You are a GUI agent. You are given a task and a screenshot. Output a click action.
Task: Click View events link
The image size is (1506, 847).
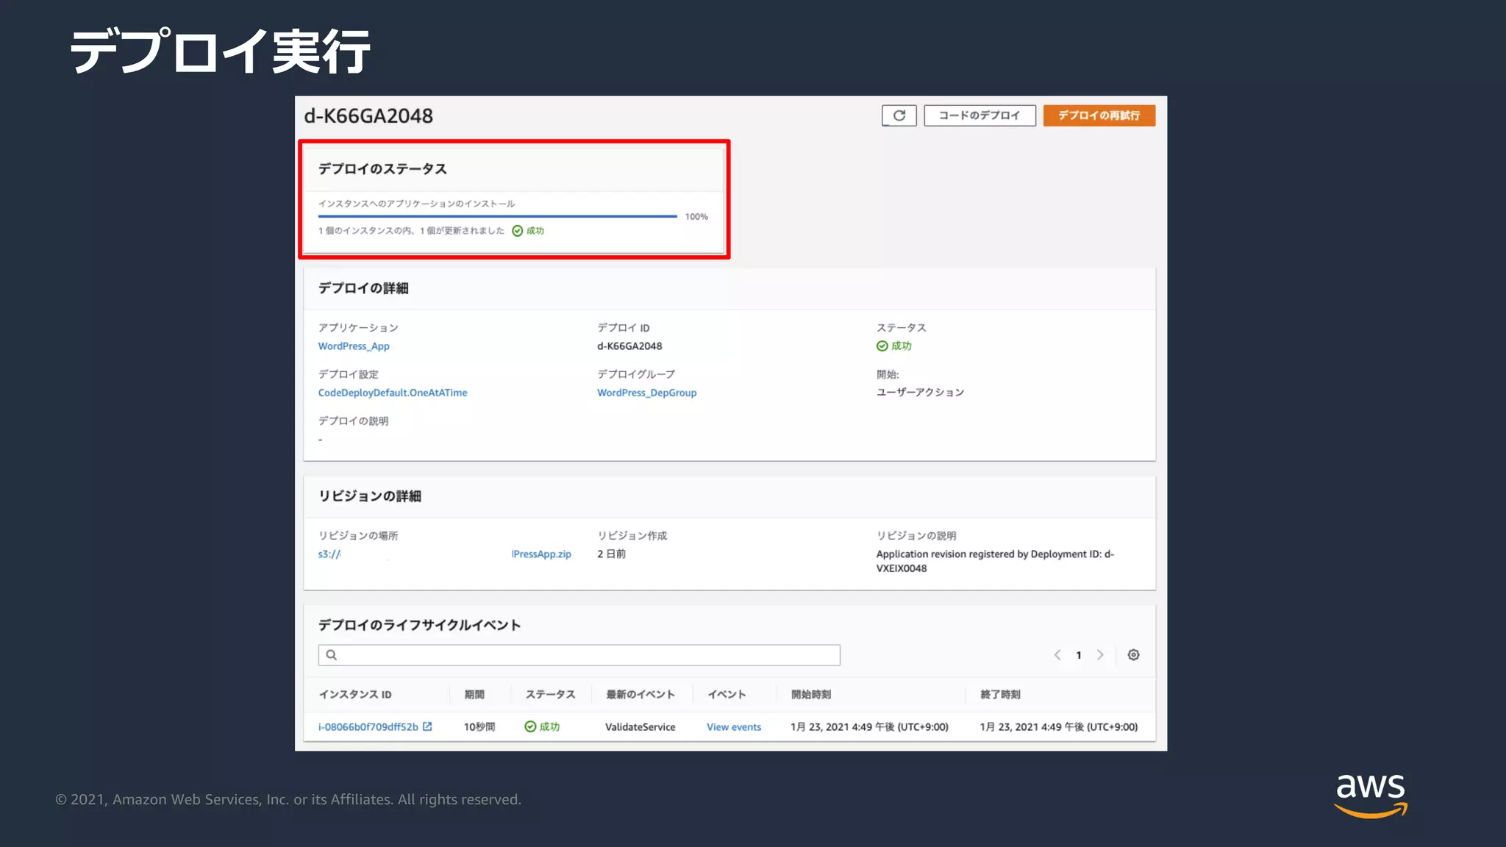click(734, 727)
